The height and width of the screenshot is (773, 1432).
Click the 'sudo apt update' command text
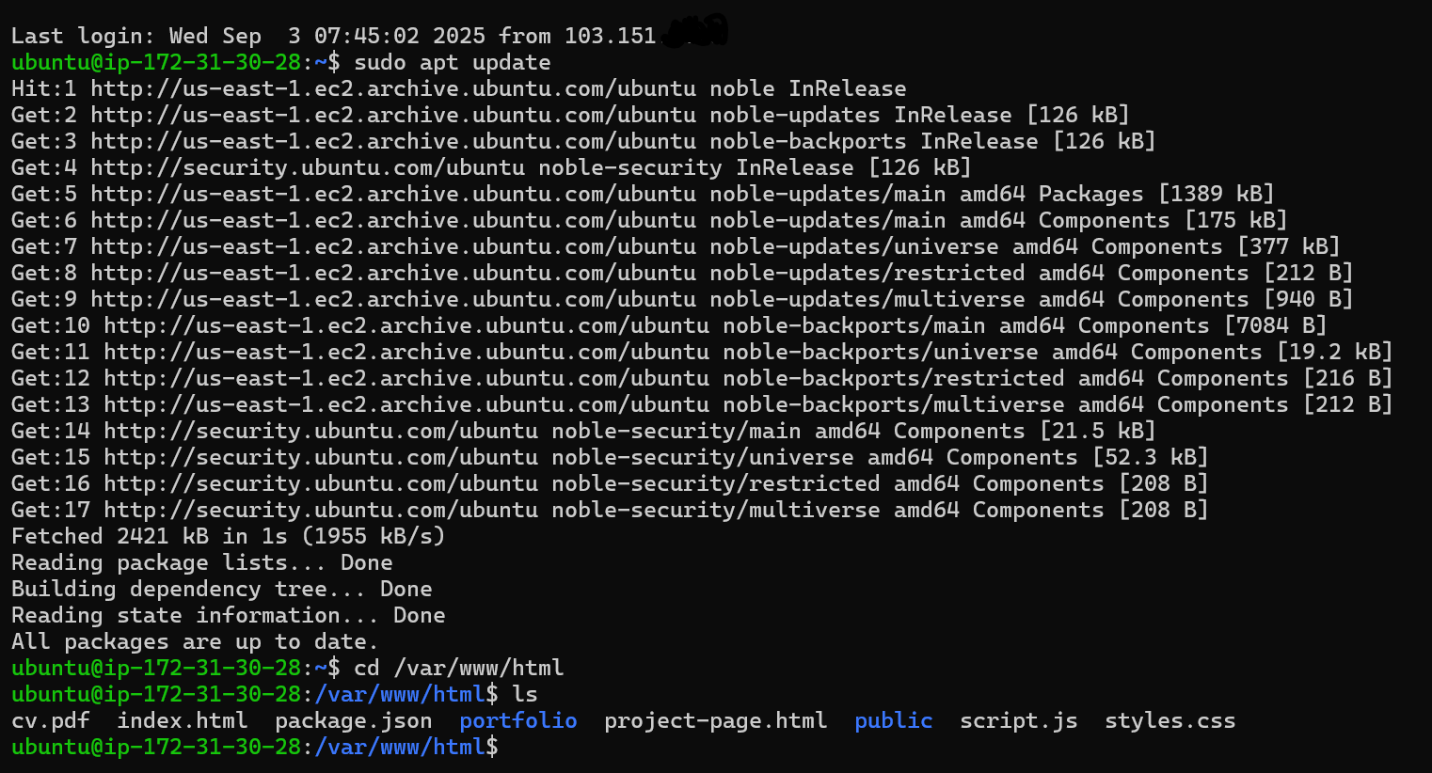(x=453, y=63)
